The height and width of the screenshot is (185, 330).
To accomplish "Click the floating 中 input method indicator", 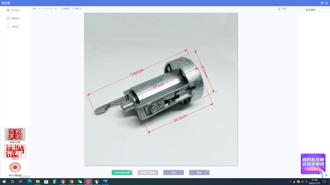I will tap(326, 175).
